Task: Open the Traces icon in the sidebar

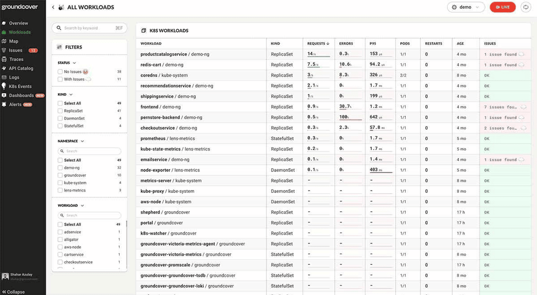Action: pos(4,59)
